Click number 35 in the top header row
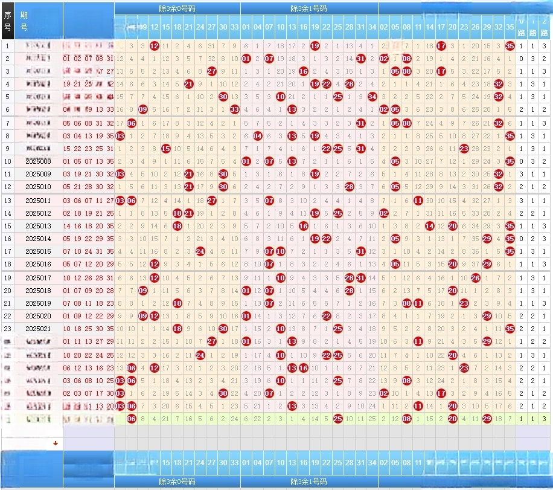Image resolution: width=553 pixels, height=490 pixels. 510,27
